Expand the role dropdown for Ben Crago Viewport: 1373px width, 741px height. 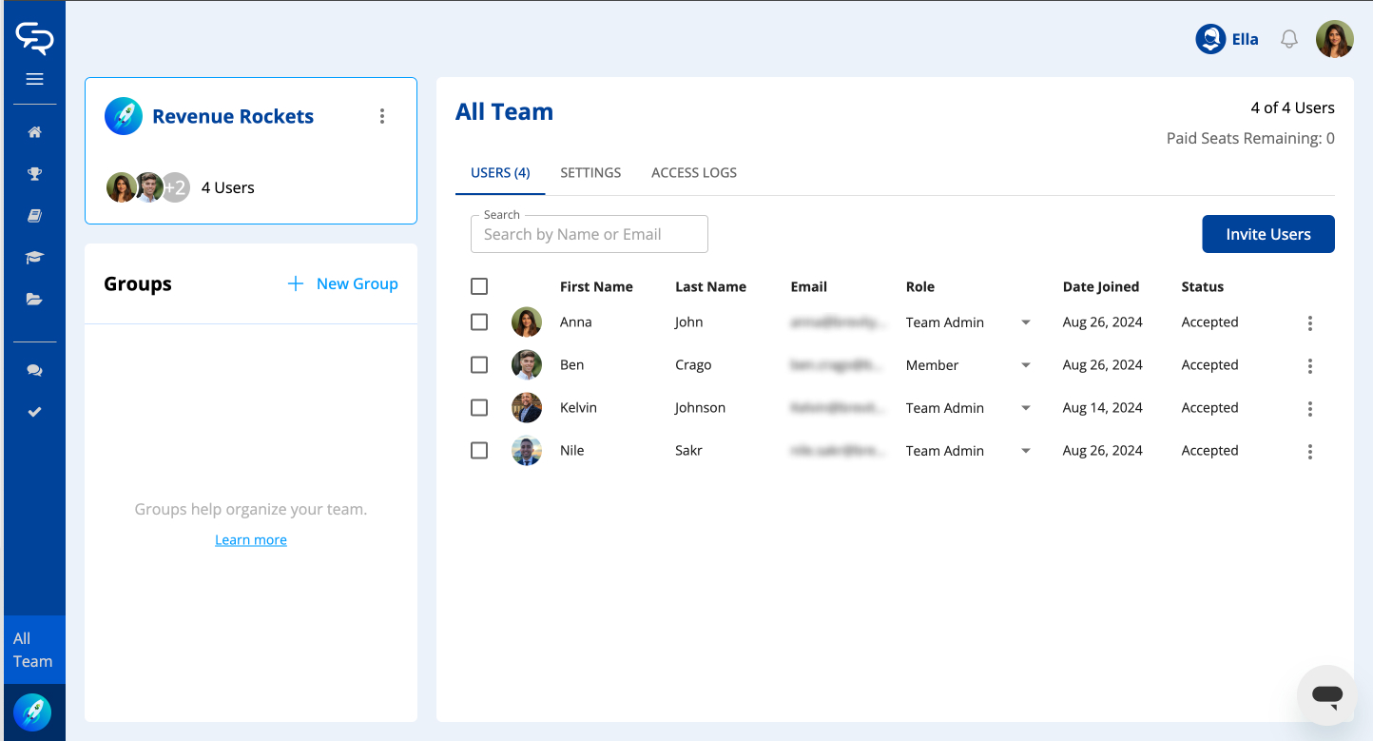pos(1025,365)
